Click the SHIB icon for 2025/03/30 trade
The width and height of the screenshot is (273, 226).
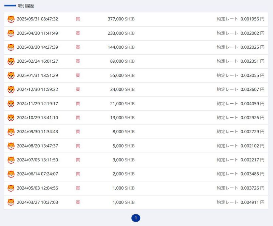(x=11, y=47)
